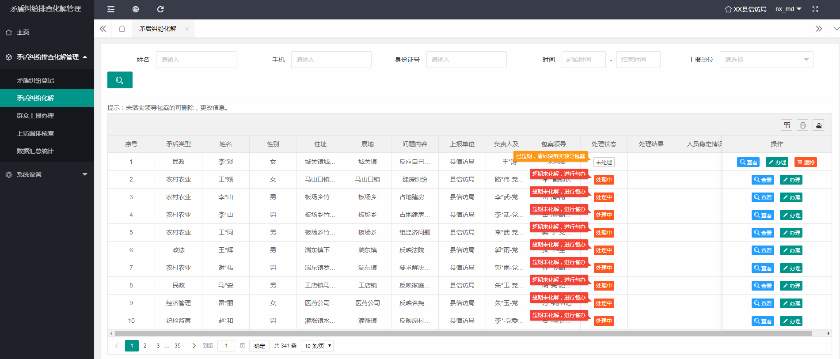This screenshot has height=359, width=840.
Task: Select 矛盾纠纷化解 in sidebar
Action: [x=47, y=98]
